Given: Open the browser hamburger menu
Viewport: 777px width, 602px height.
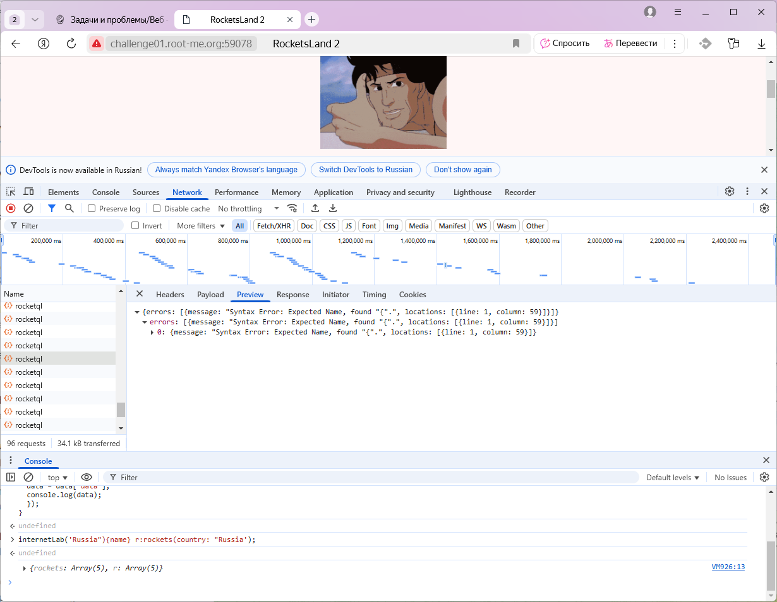Looking at the screenshot, I should coord(678,12).
